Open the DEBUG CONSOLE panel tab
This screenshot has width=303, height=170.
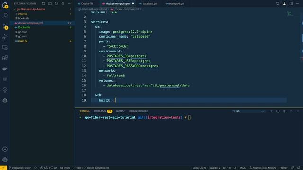139,111
